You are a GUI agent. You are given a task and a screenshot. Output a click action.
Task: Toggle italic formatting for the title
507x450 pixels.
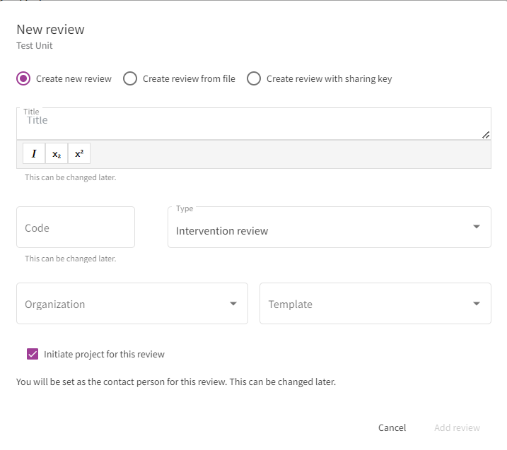tap(34, 154)
